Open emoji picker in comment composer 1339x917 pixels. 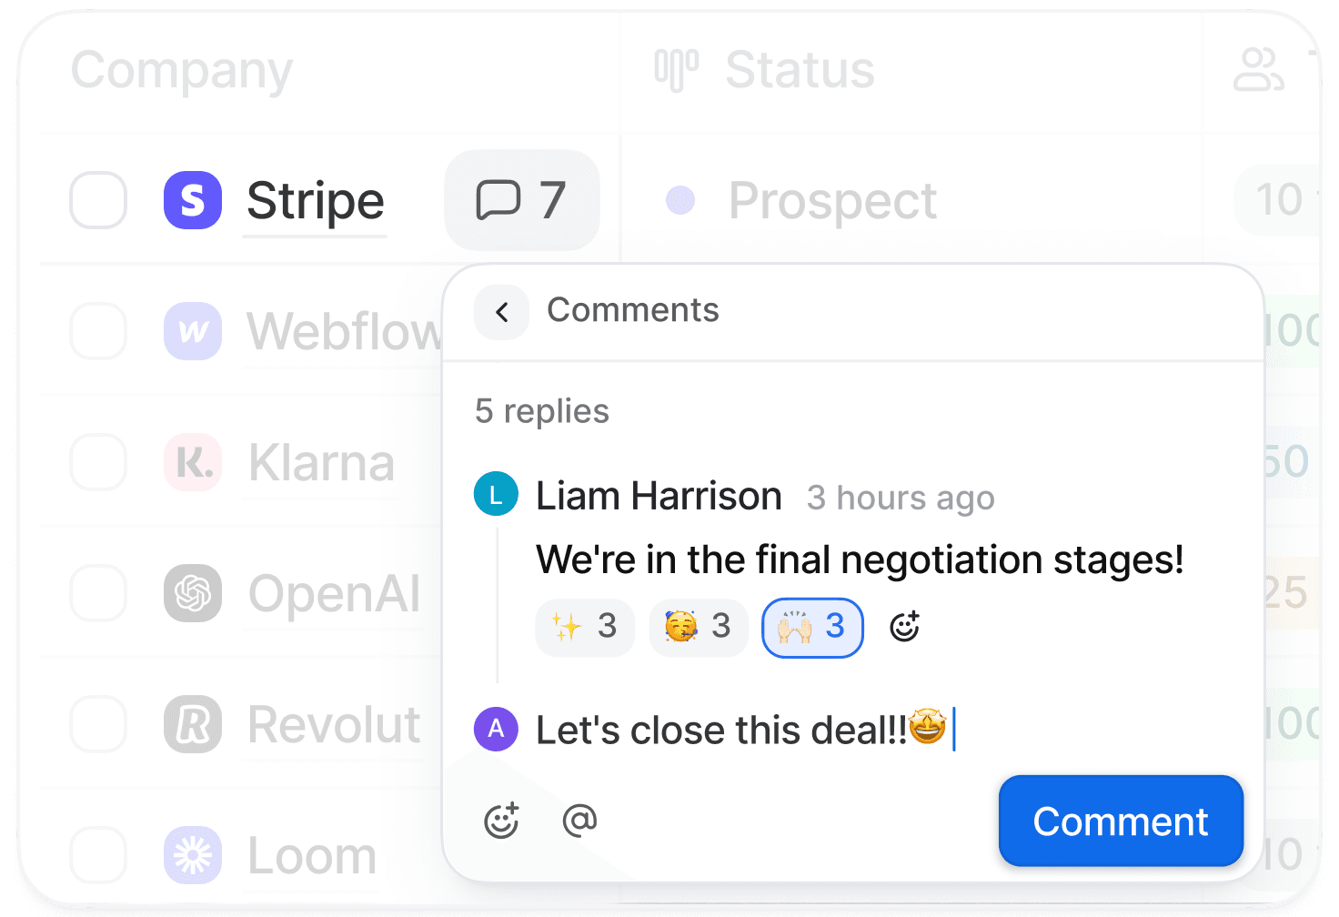click(501, 821)
